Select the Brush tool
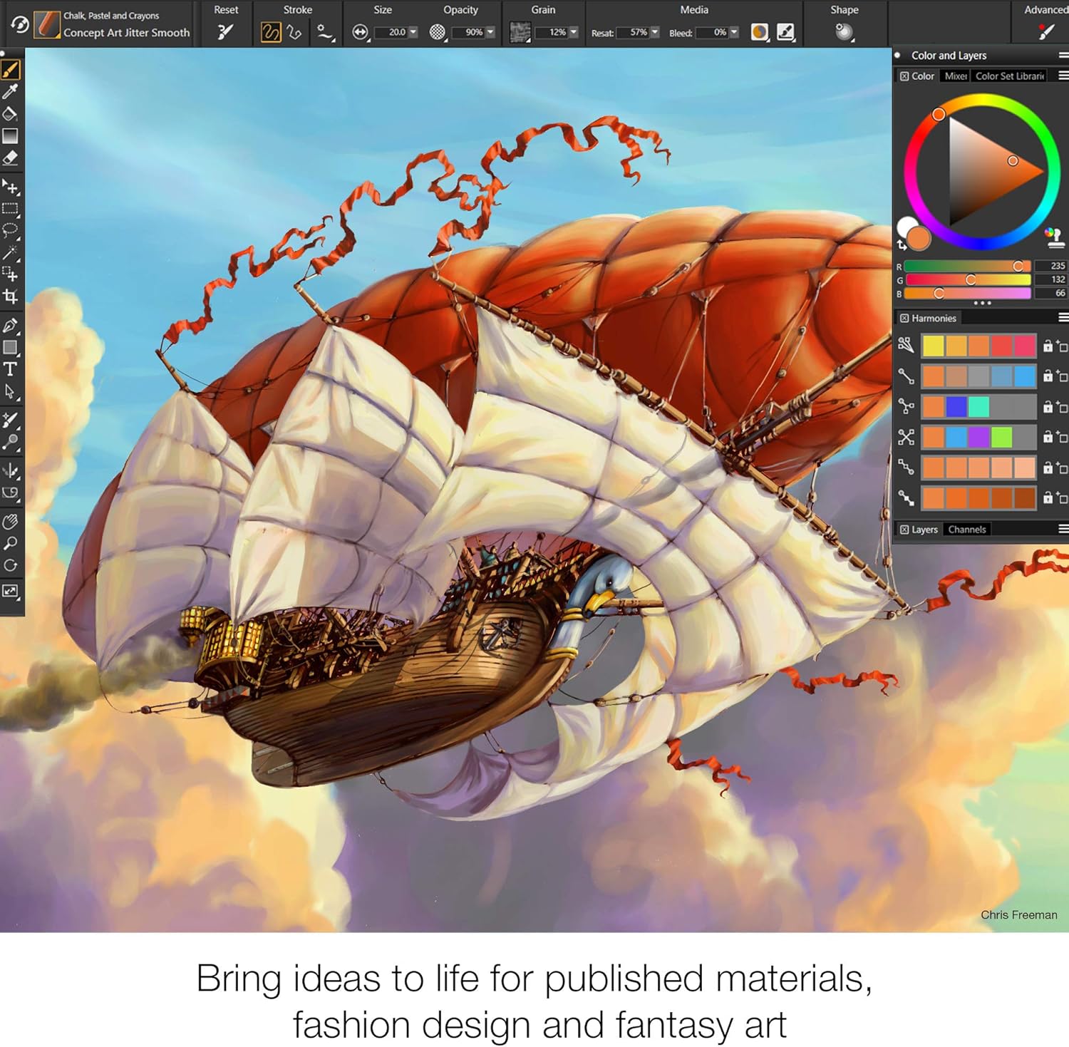This screenshot has height=1047, width=1069. 11,68
